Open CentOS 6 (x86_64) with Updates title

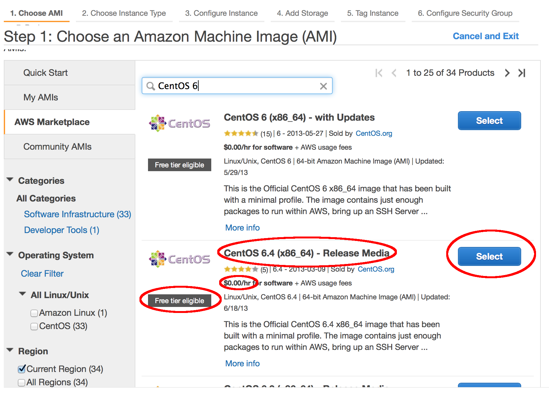point(299,117)
